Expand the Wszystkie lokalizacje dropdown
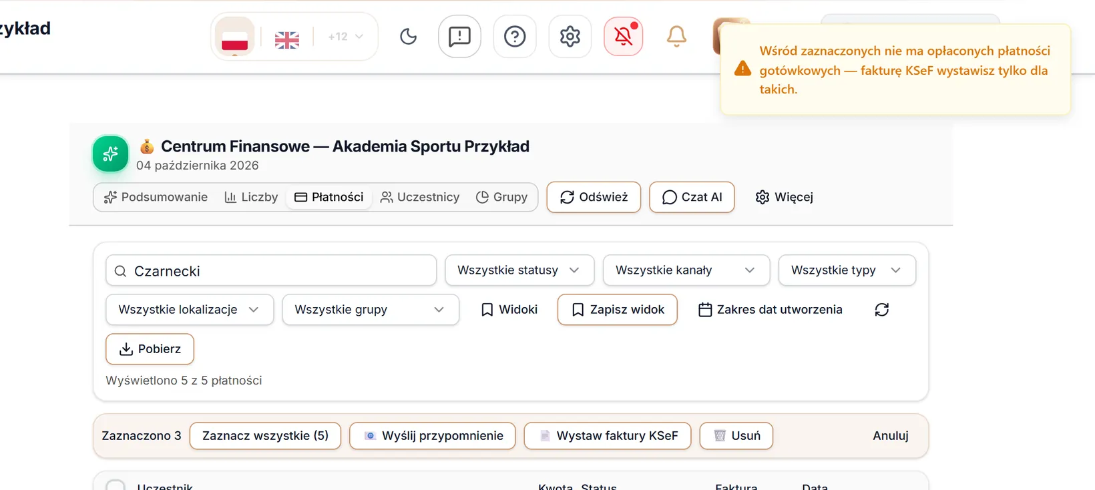This screenshot has width=1095, height=490. [190, 310]
